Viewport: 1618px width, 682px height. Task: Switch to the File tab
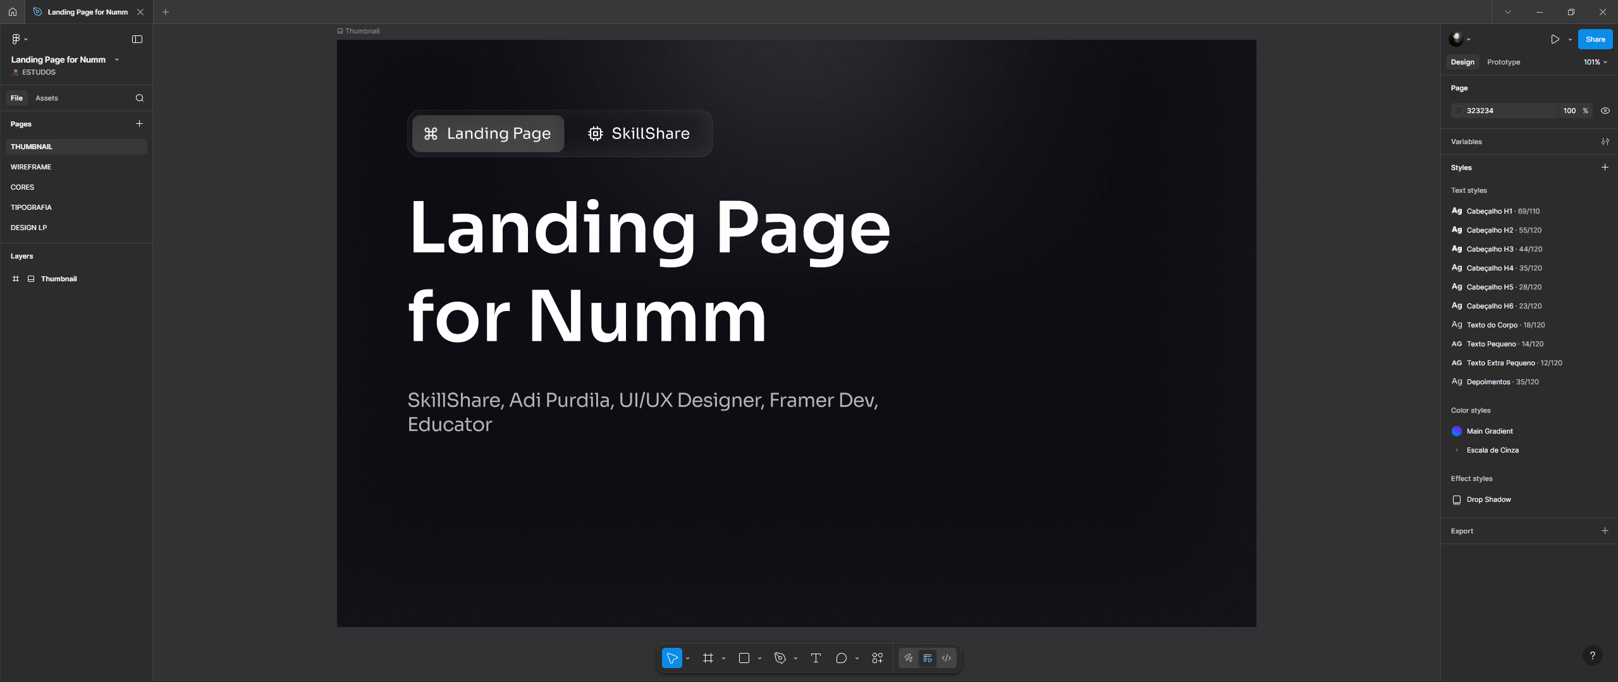point(16,98)
